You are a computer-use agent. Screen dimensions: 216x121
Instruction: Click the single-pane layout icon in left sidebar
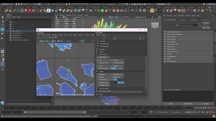click(2, 51)
